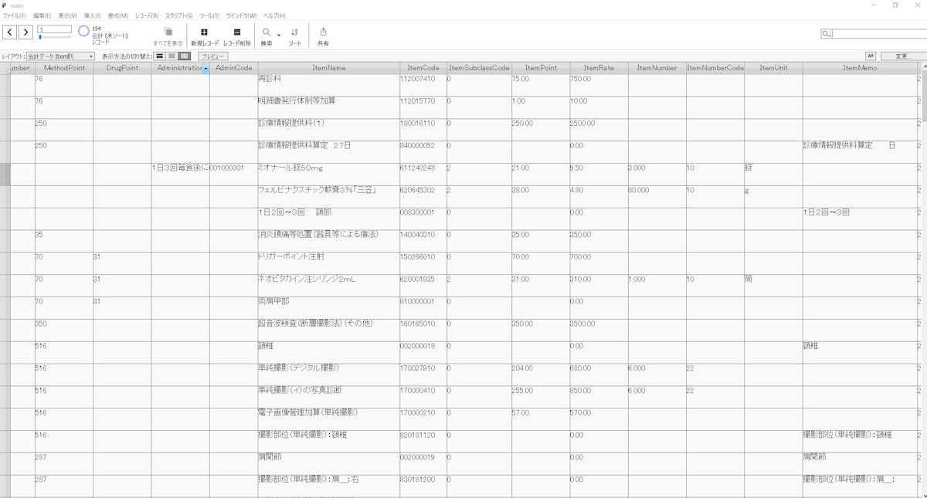927x498 pixels.
Task: Open the 表示(V) menu
Action: coord(68,15)
